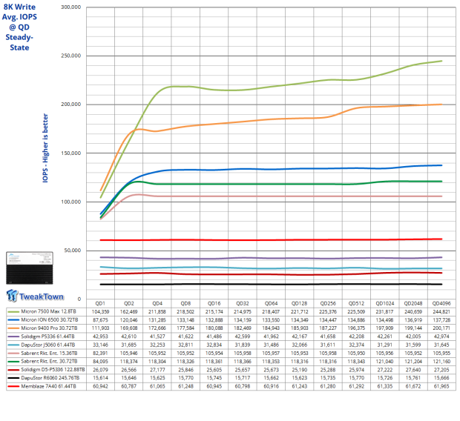Click the QD1 column header
This screenshot has width=460, height=421.
[x=100, y=303]
